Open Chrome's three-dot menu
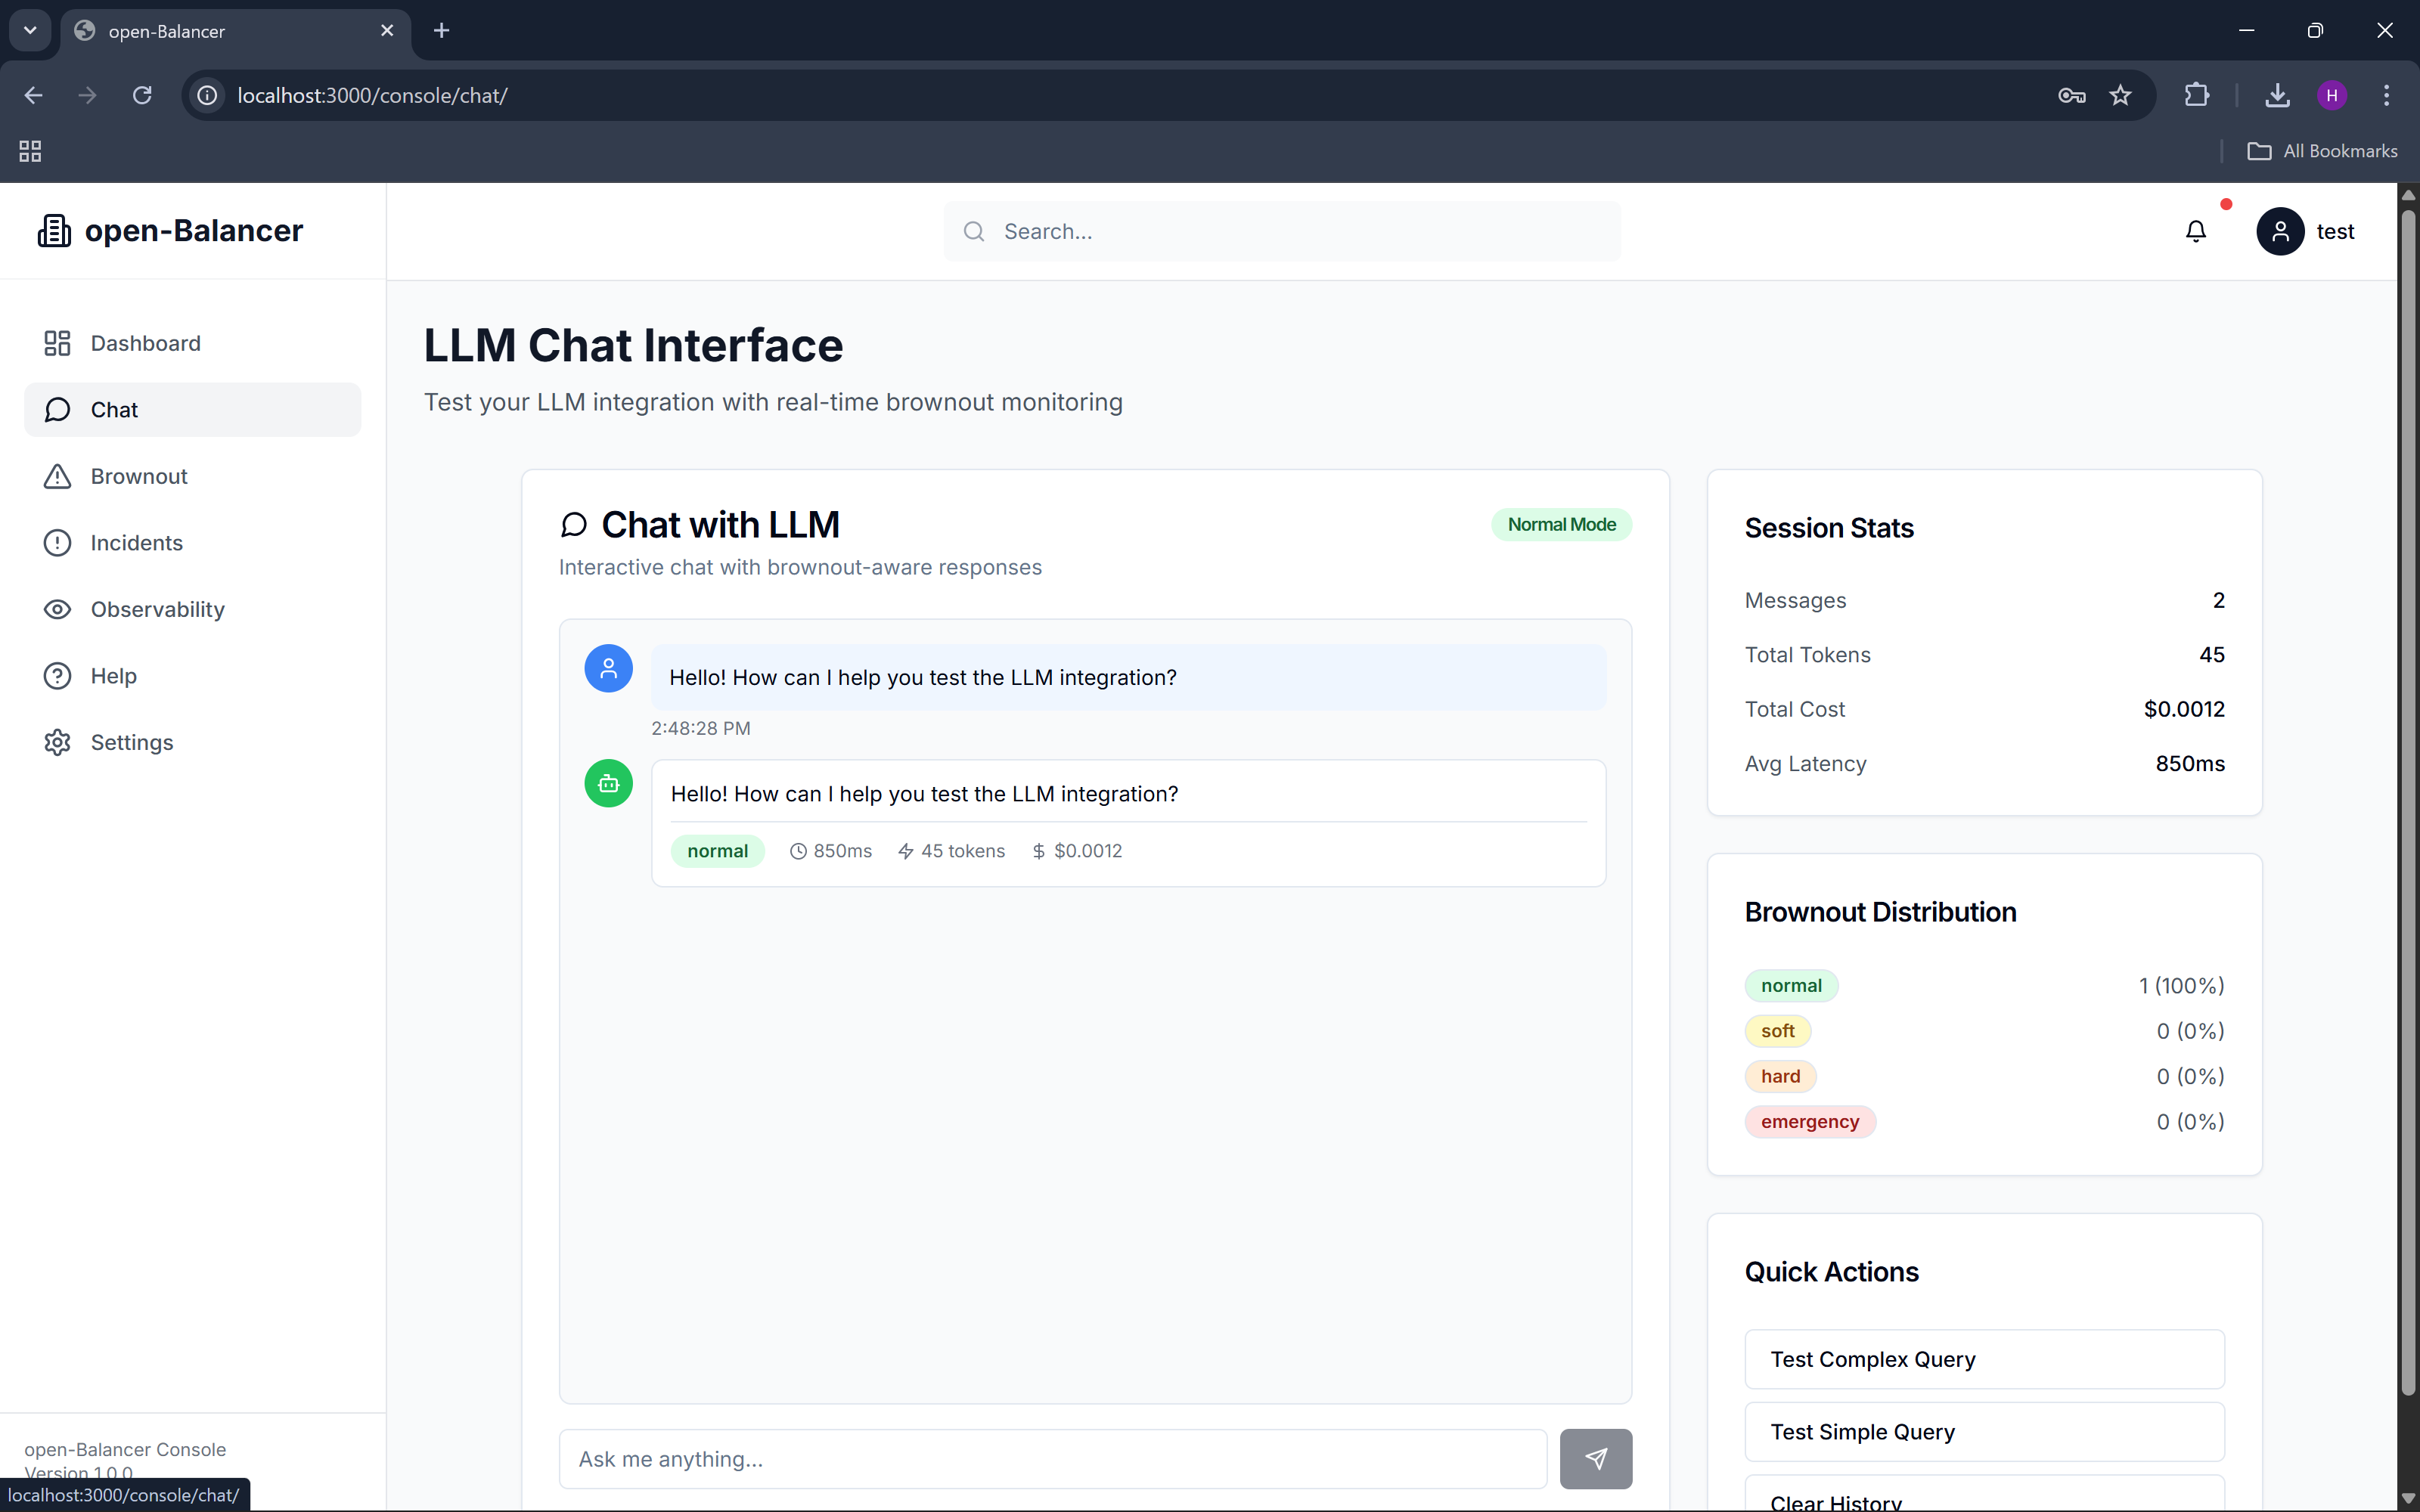Viewport: 2420px width, 1512px height. click(x=2386, y=95)
